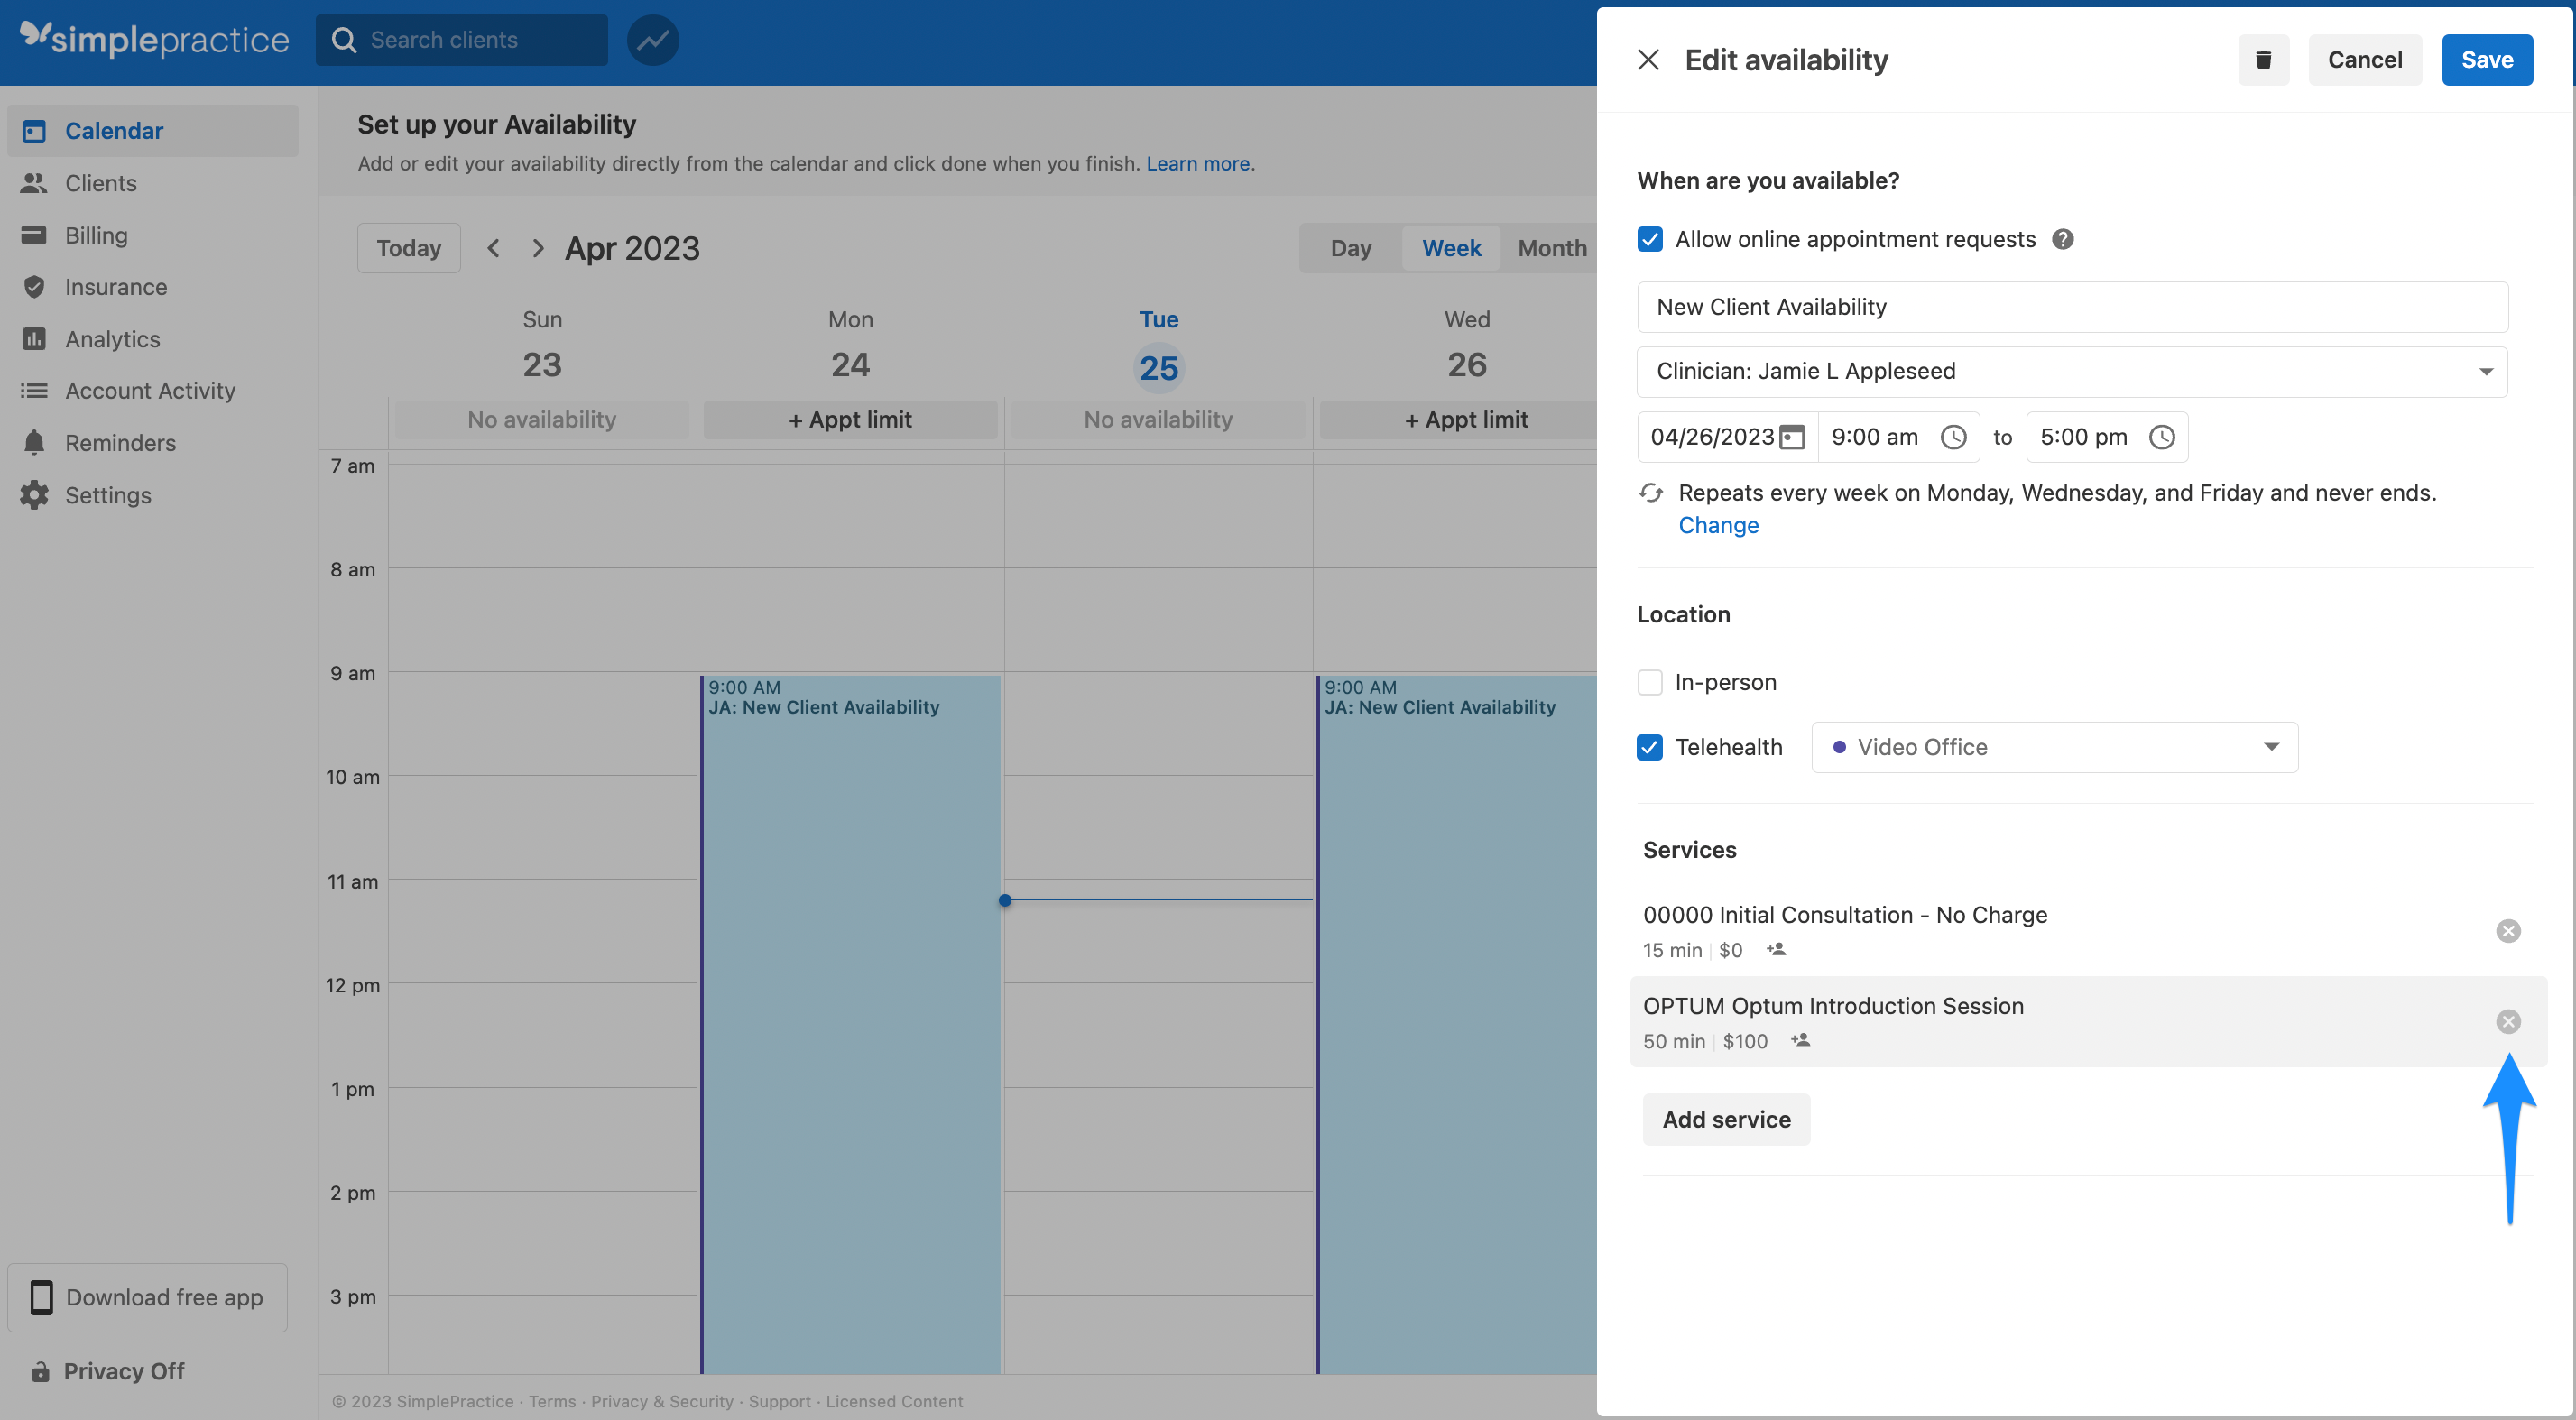The height and width of the screenshot is (1420, 2576).
Task: Remove the 00000 Initial Consultation service with its X
Action: (2509, 930)
